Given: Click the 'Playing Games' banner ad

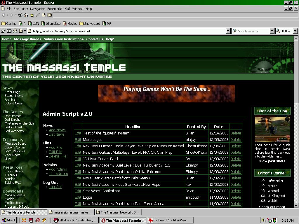Looking at the screenshot, I should [x=166, y=94].
